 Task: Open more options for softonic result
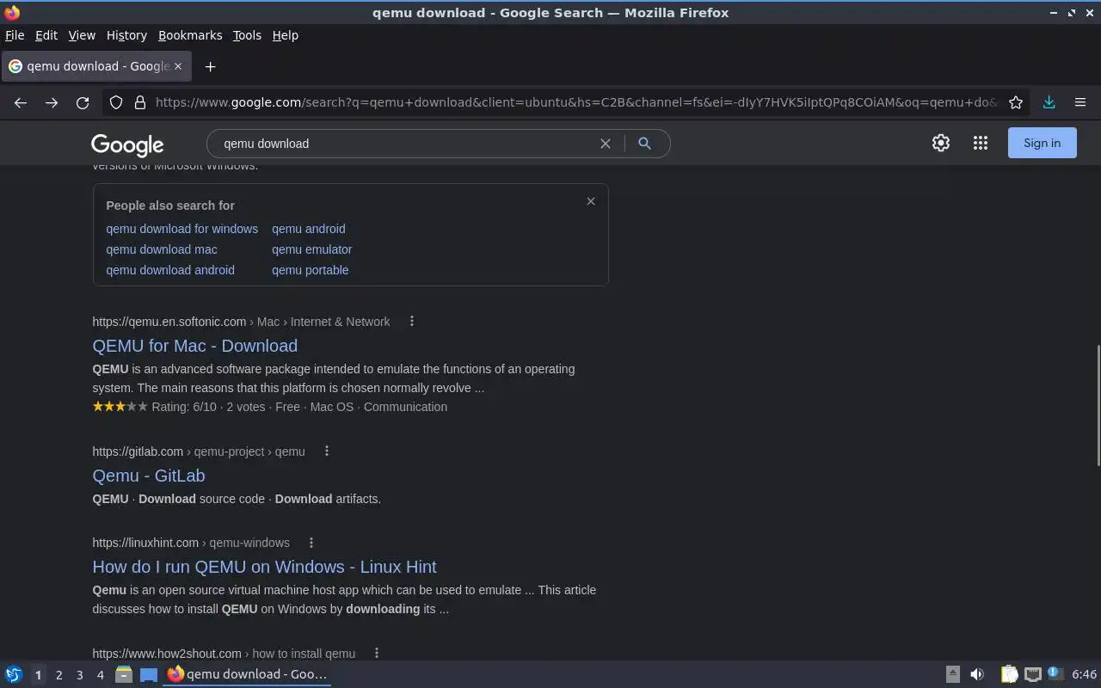point(412,321)
